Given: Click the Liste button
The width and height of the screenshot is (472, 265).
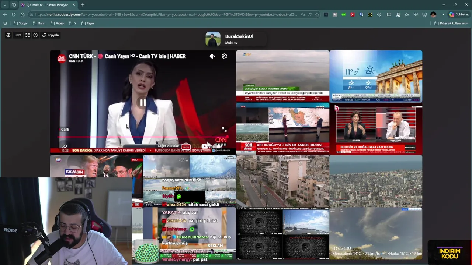Looking at the screenshot, I should pyautogui.click(x=18, y=35).
